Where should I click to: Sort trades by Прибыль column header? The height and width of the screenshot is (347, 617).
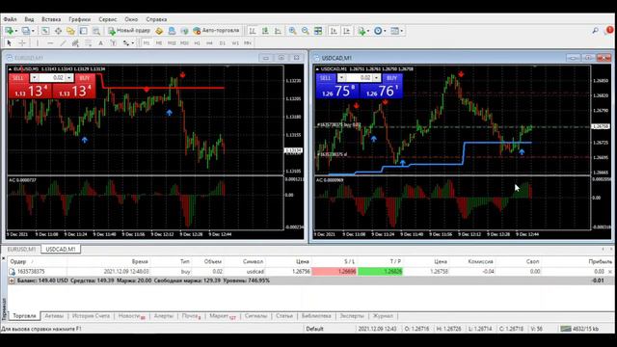[601, 261]
